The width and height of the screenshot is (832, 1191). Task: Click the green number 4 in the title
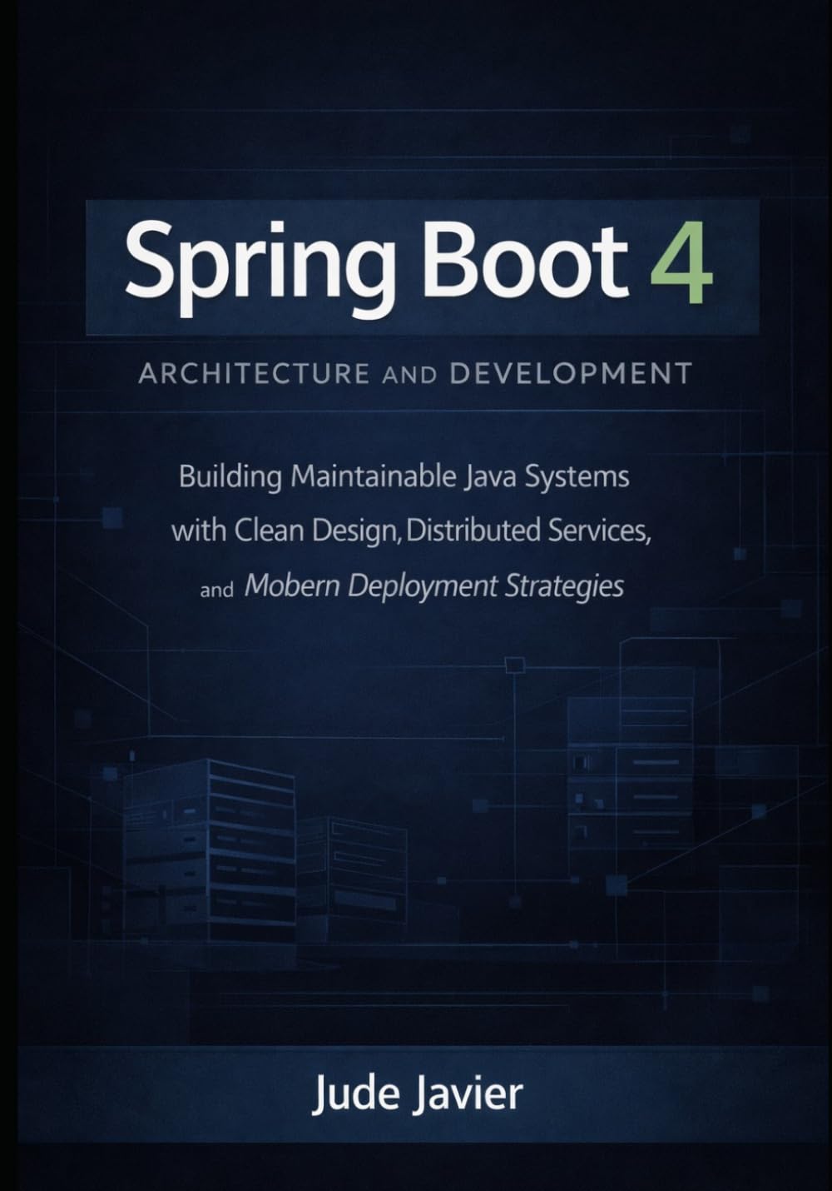pyautogui.click(x=682, y=261)
